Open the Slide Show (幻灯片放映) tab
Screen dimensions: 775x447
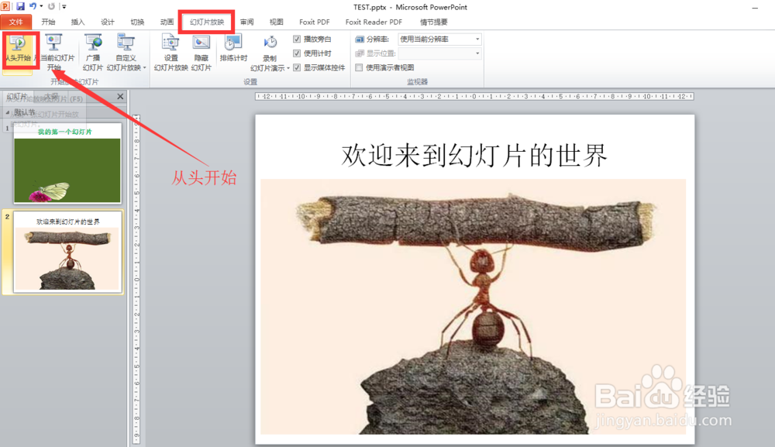point(207,22)
